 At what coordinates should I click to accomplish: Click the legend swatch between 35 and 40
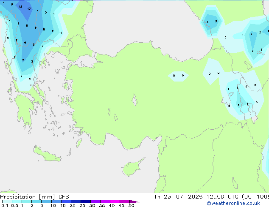[105, 202]
